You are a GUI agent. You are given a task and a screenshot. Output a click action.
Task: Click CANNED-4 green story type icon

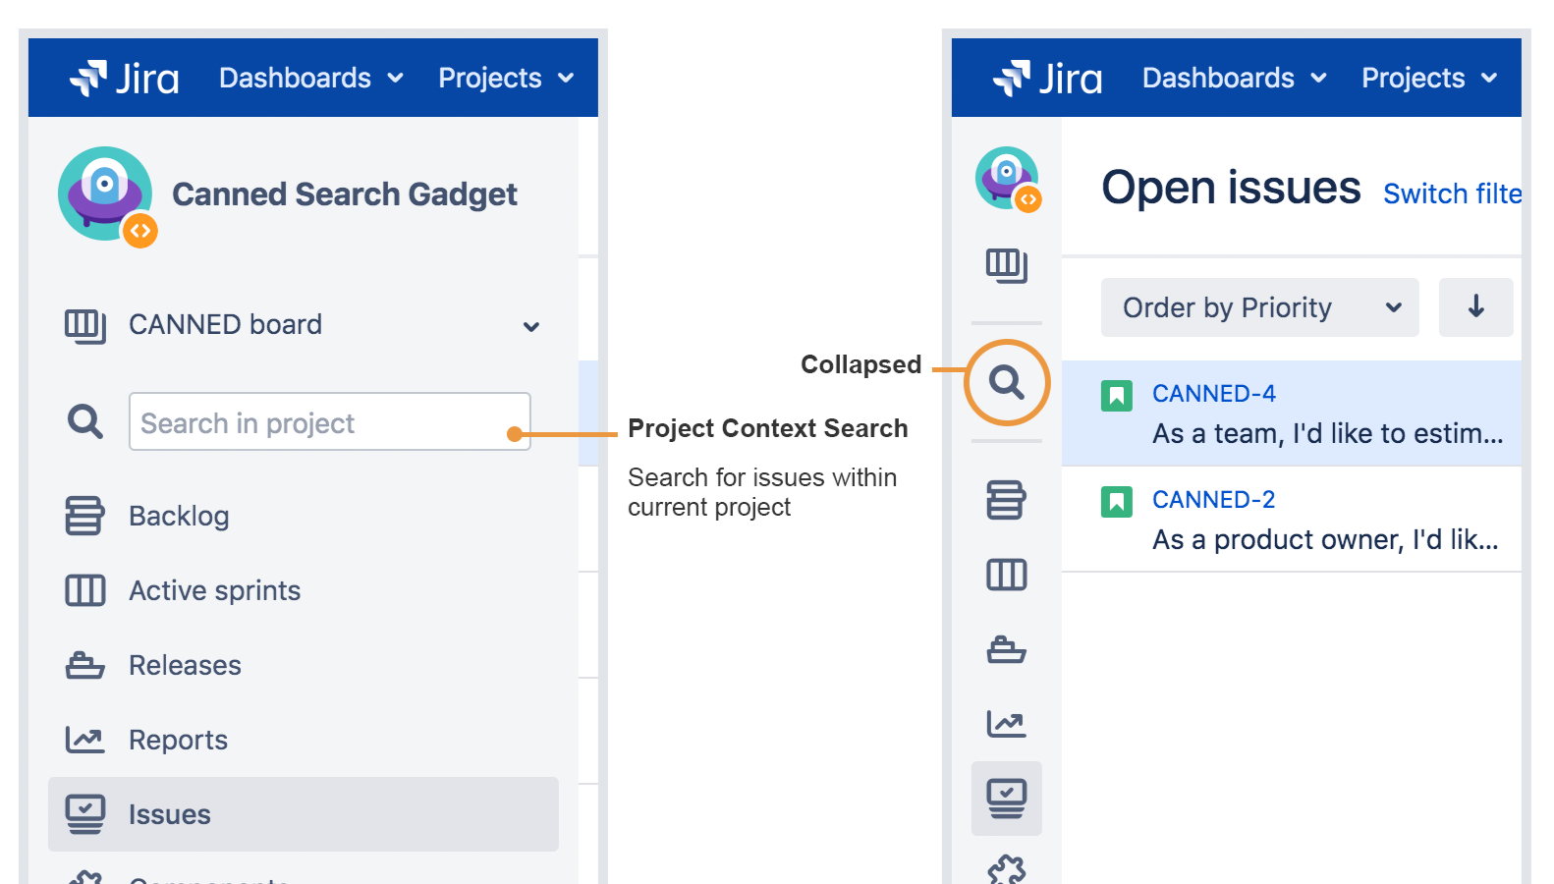point(1116,396)
